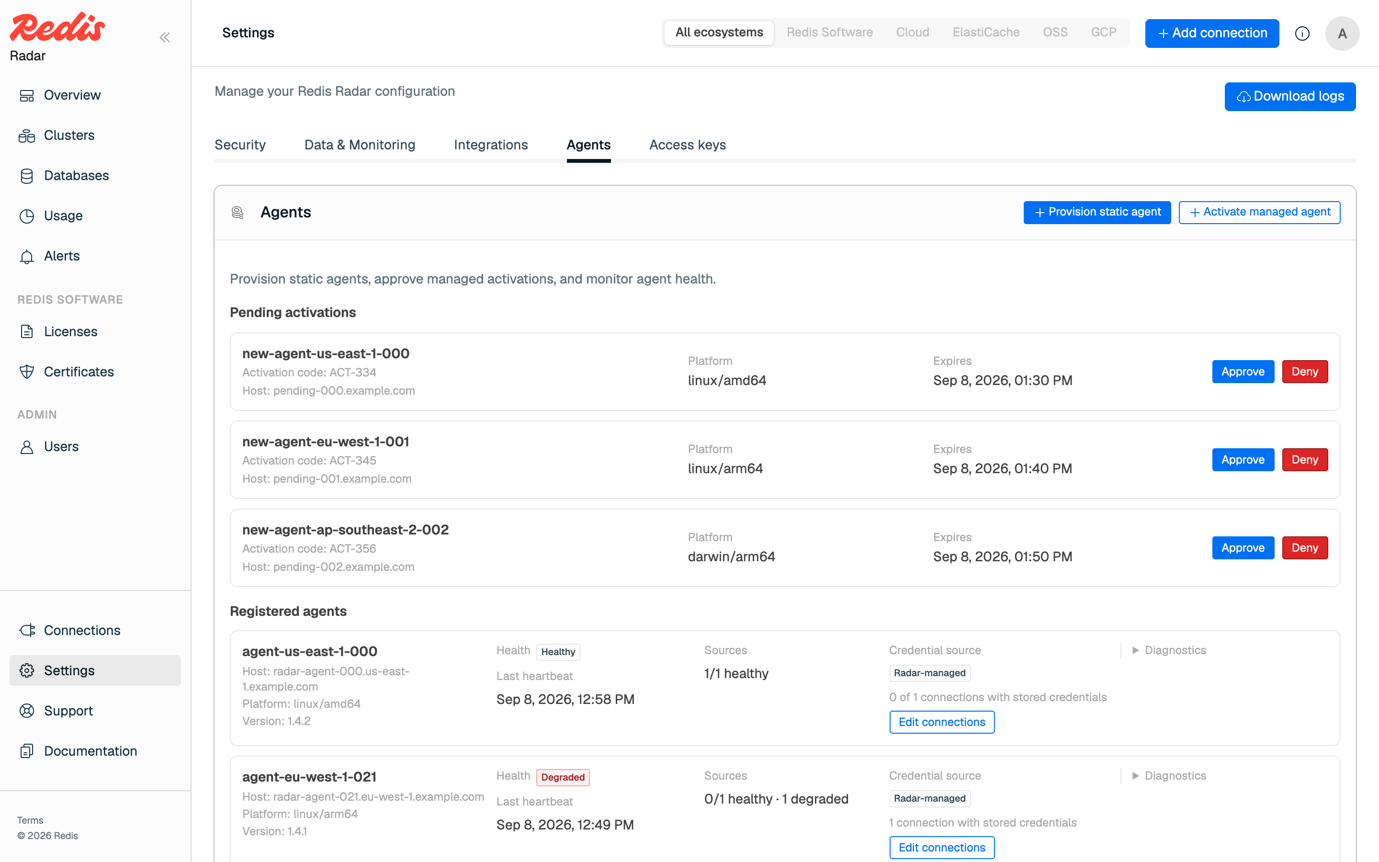Click Radar-managed badge for agent-eu-west-1-021
The width and height of the screenshot is (1379, 862).
click(929, 798)
